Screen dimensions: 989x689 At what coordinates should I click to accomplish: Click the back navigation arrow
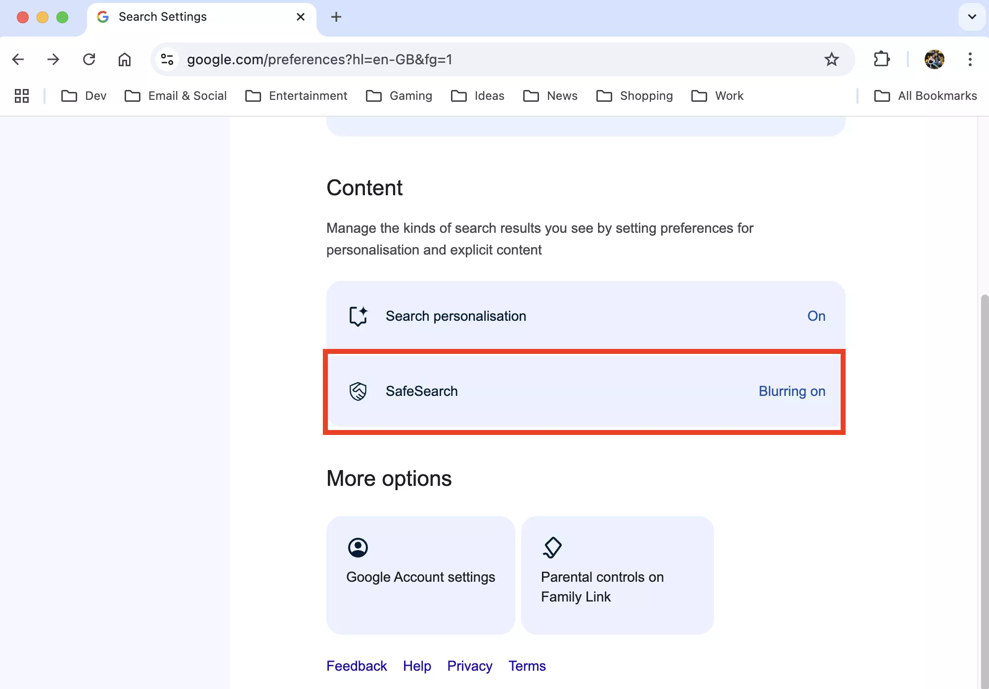18,59
